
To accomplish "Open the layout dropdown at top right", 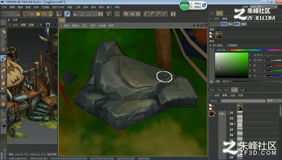I will pyautogui.click(x=264, y=7).
